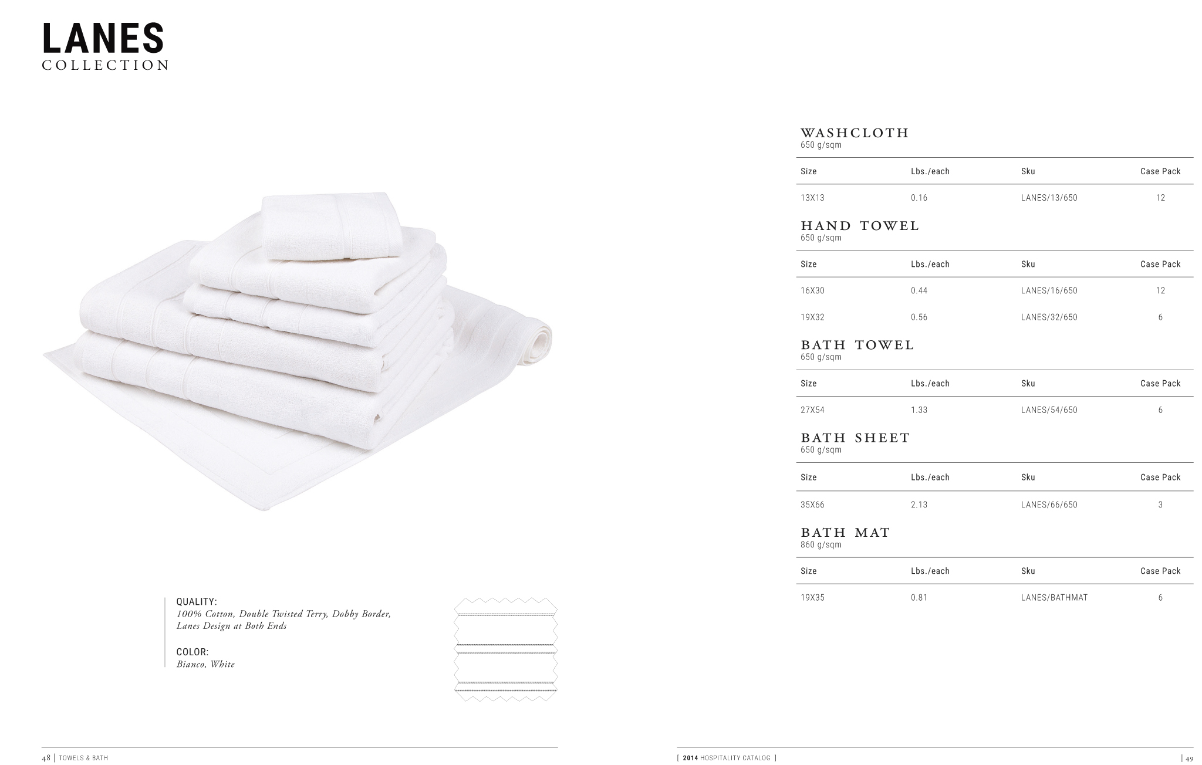Click the Lanes border design swatch illustration

(506, 649)
